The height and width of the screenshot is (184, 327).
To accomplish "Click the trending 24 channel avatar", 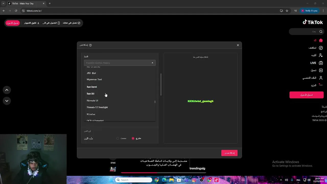I will [113, 169].
